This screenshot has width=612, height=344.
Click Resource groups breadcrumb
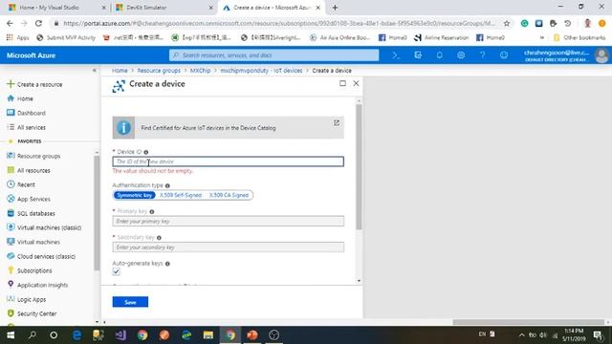click(x=159, y=71)
